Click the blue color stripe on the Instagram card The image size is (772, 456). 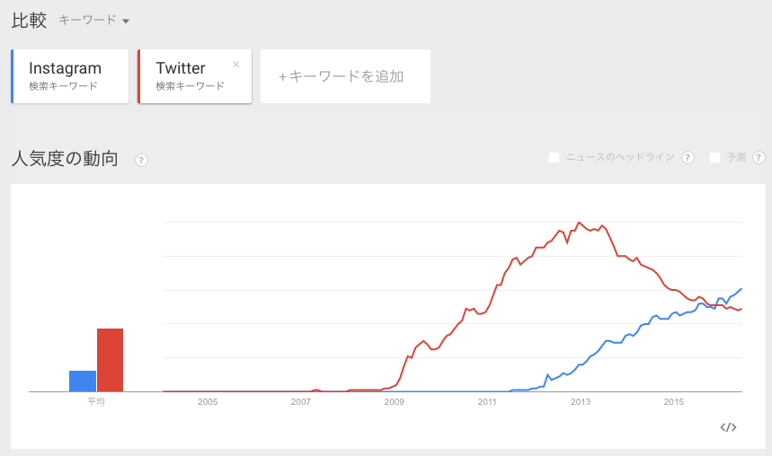[x=13, y=76]
